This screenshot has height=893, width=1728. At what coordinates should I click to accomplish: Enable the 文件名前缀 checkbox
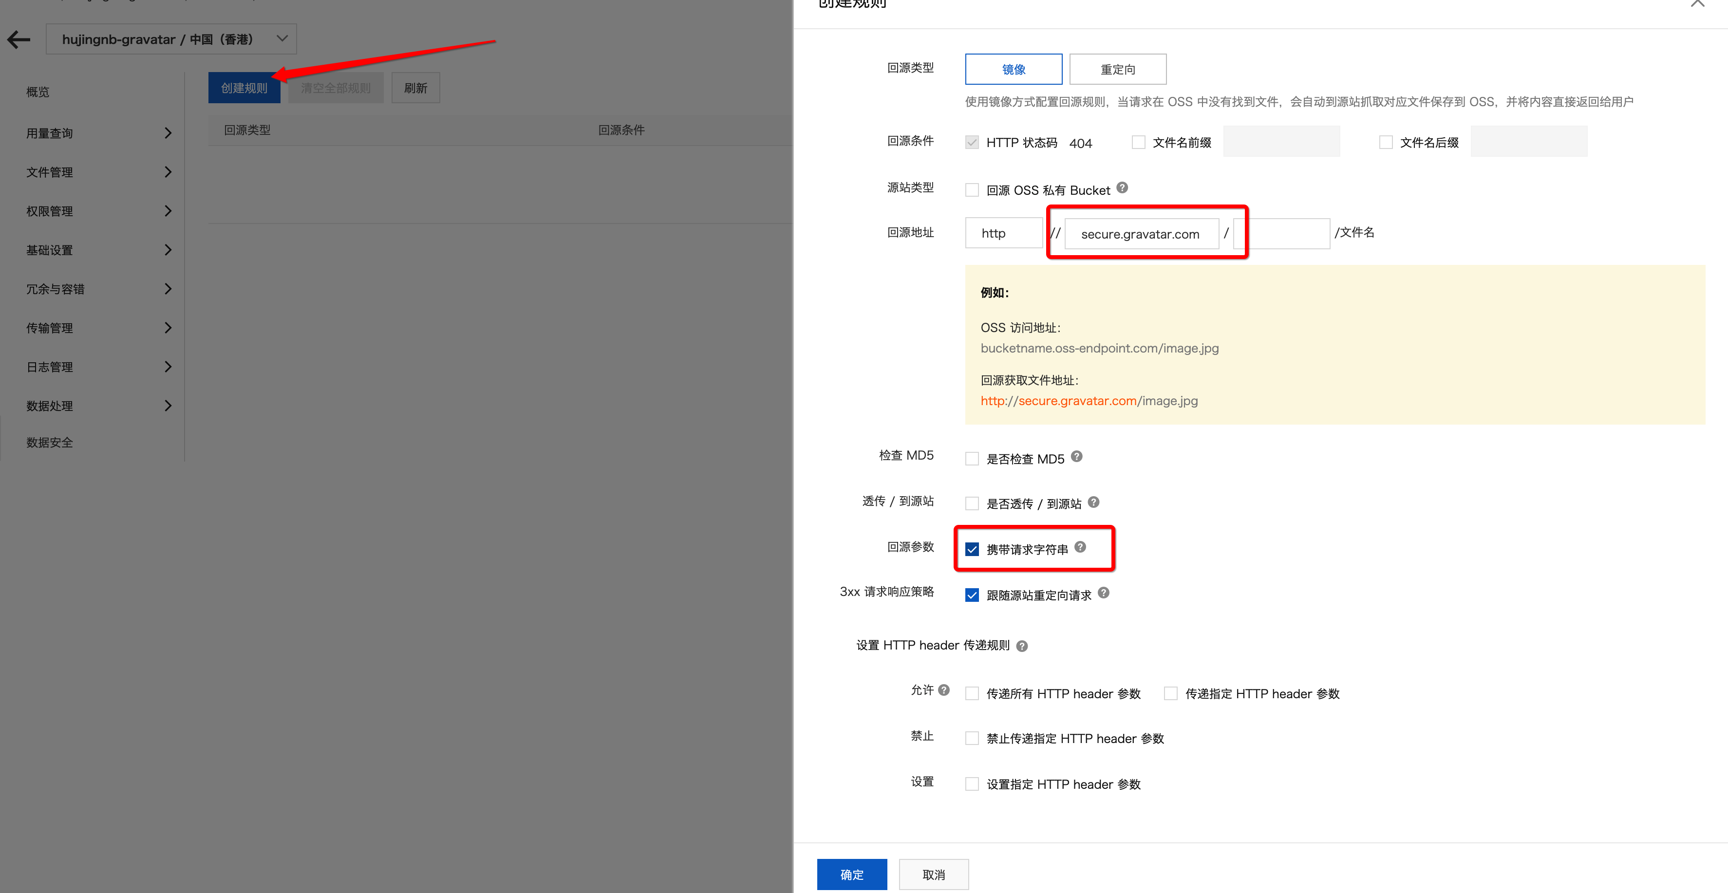tap(1138, 142)
